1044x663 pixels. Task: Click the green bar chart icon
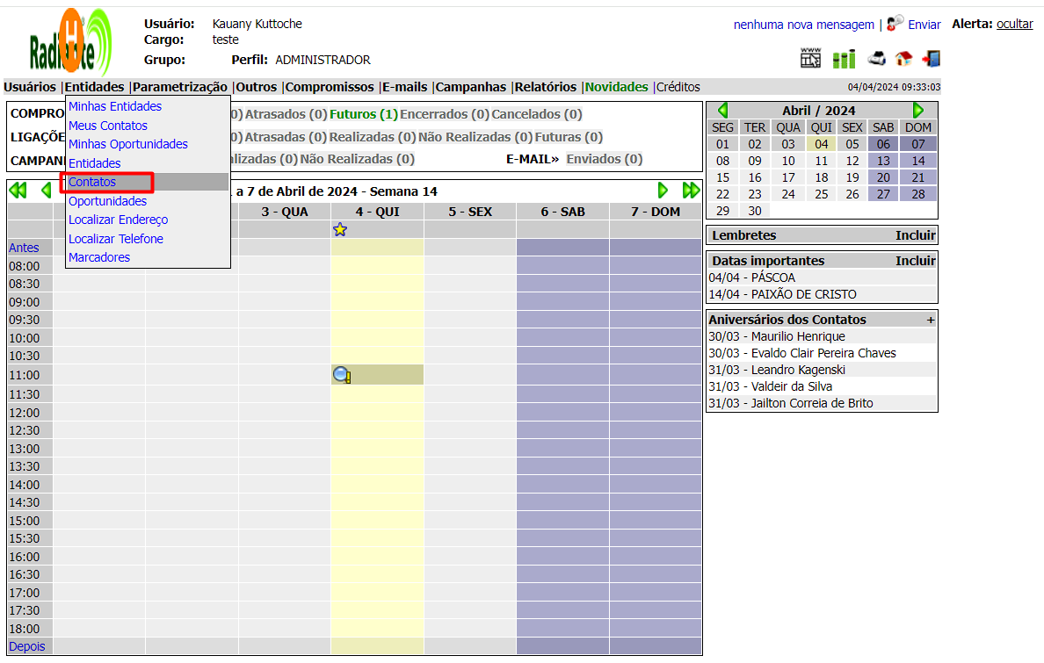pyautogui.click(x=844, y=59)
